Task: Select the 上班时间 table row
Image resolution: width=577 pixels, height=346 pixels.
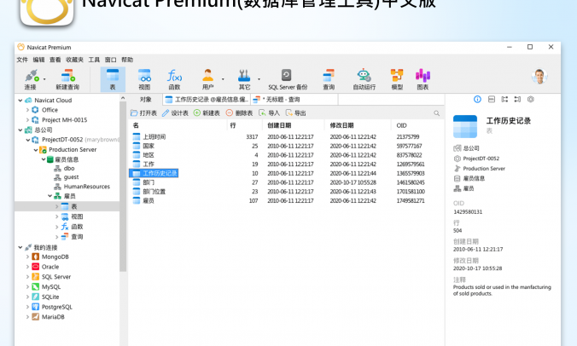Action: click(286, 136)
